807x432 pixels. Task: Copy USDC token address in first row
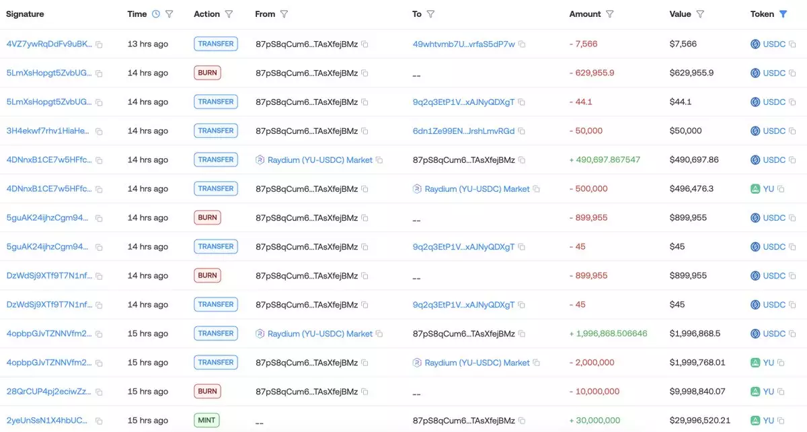792,44
